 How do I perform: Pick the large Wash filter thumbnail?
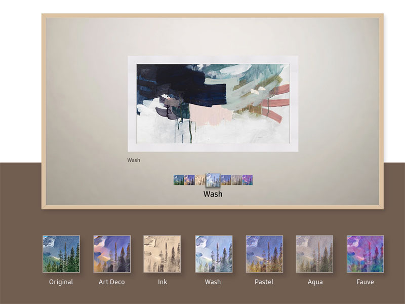click(x=214, y=254)
